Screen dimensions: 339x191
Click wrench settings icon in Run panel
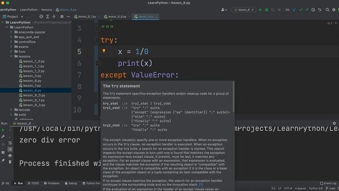point(3,136)
